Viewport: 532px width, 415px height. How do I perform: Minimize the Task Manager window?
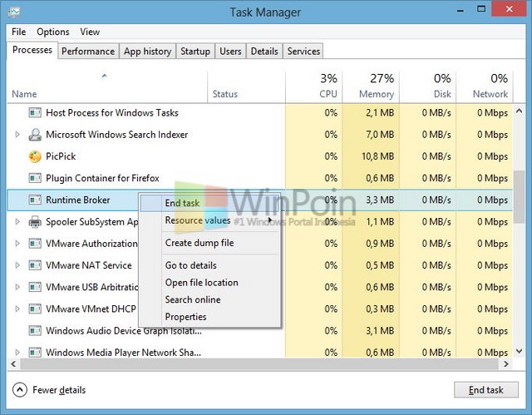point(461,10)
